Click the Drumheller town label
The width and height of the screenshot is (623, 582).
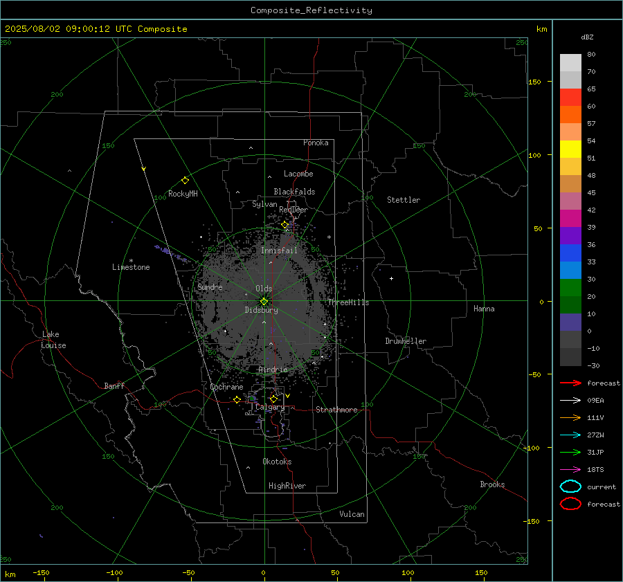pos(406,341)
